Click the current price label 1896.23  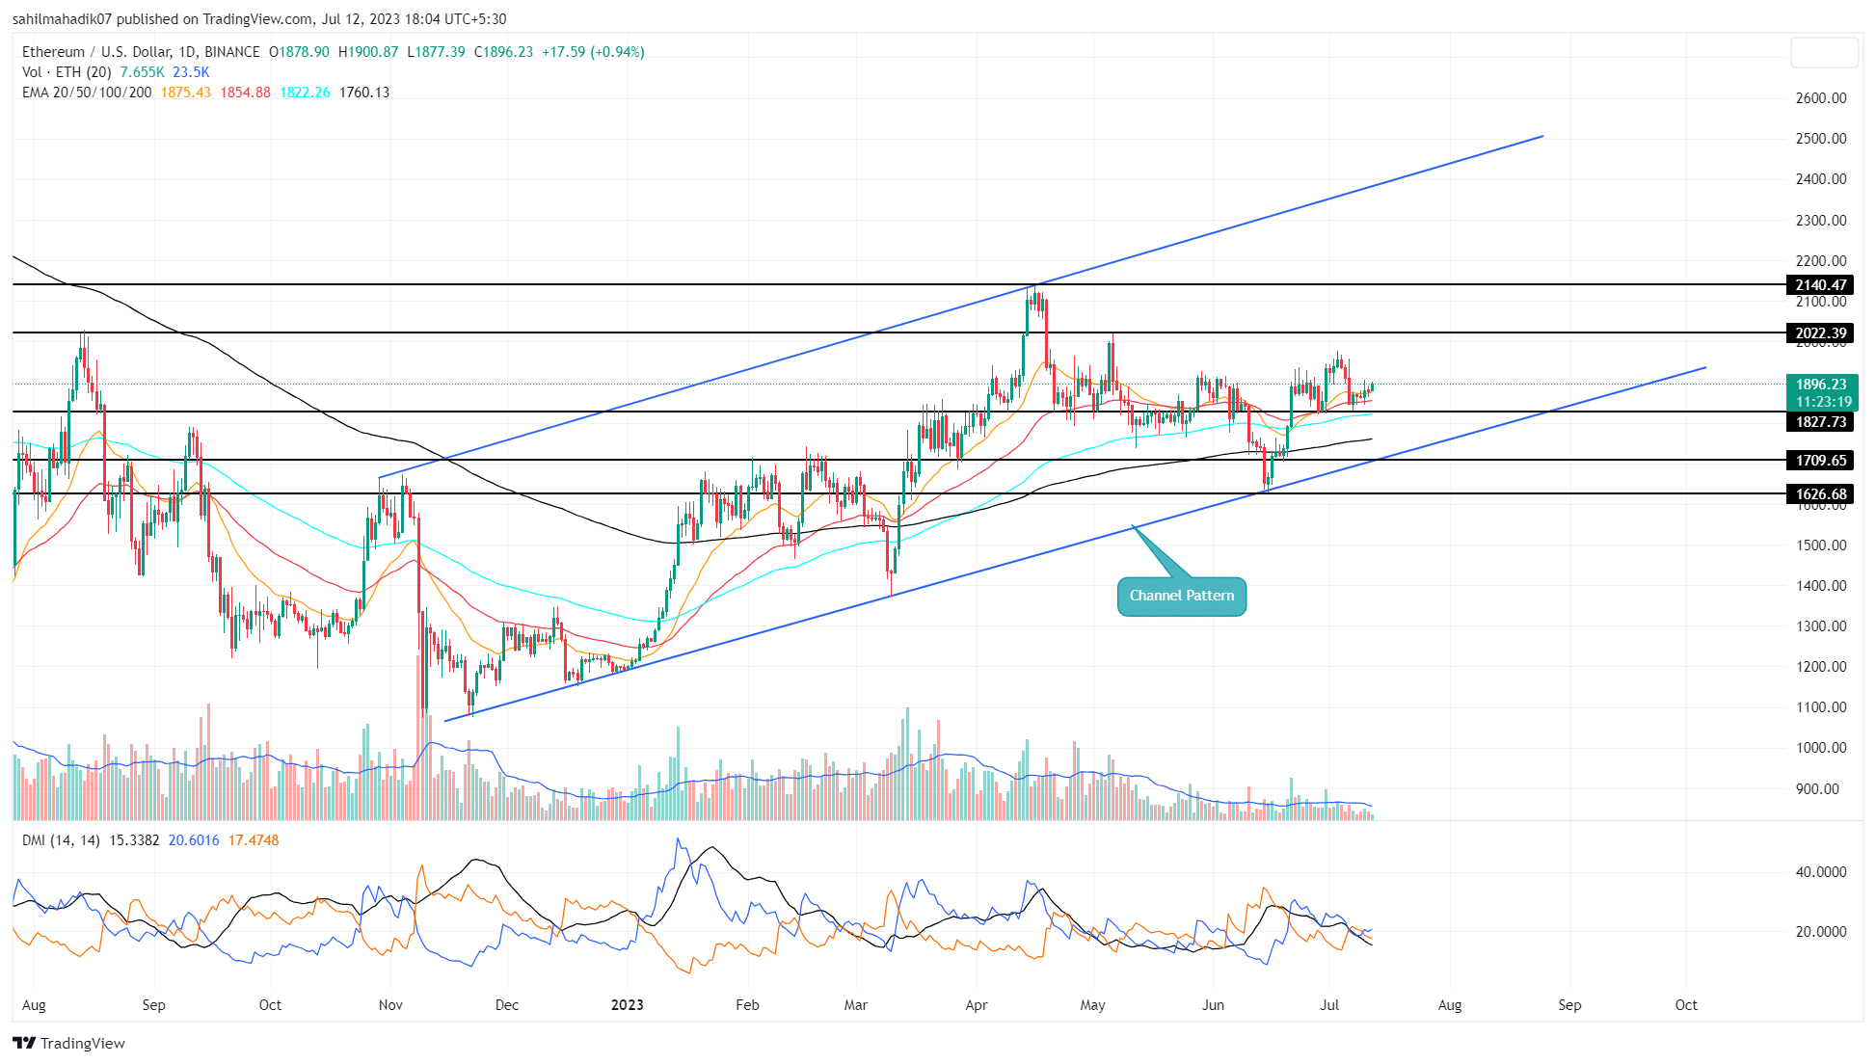[1821, 384]
